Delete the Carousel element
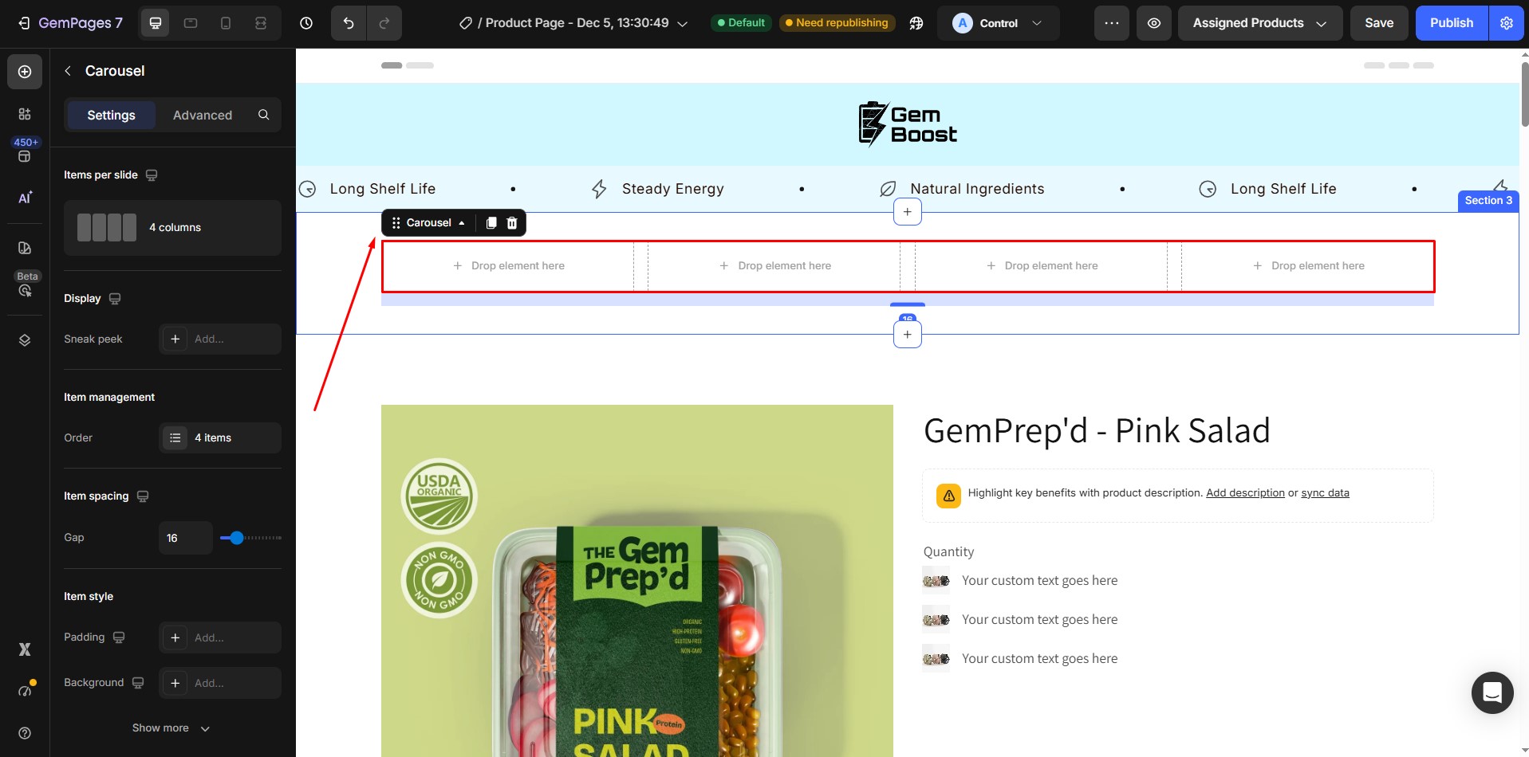 512,223
